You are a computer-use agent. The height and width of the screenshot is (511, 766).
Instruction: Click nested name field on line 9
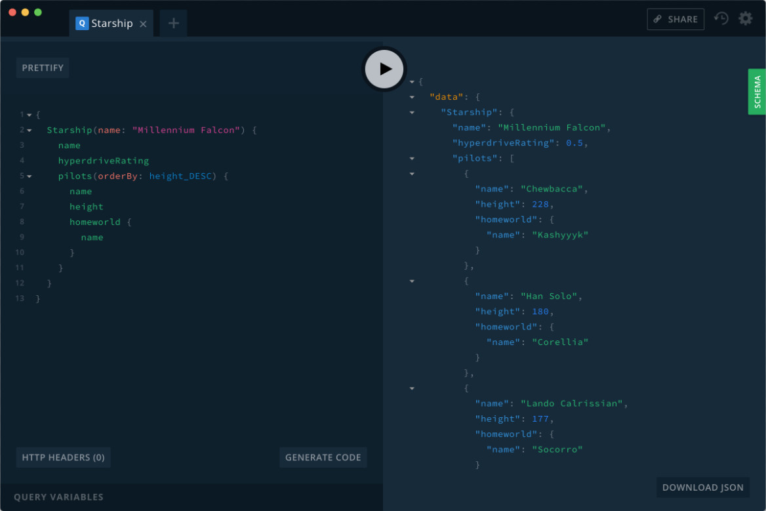click(92, 237)
